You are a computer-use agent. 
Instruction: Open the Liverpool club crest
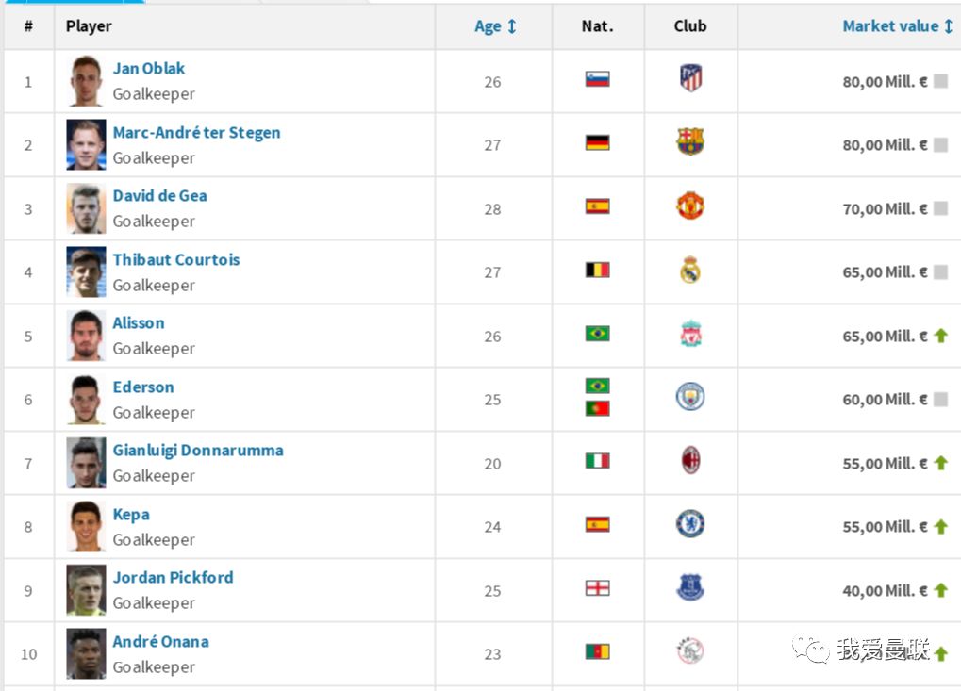tap(690, 335)
